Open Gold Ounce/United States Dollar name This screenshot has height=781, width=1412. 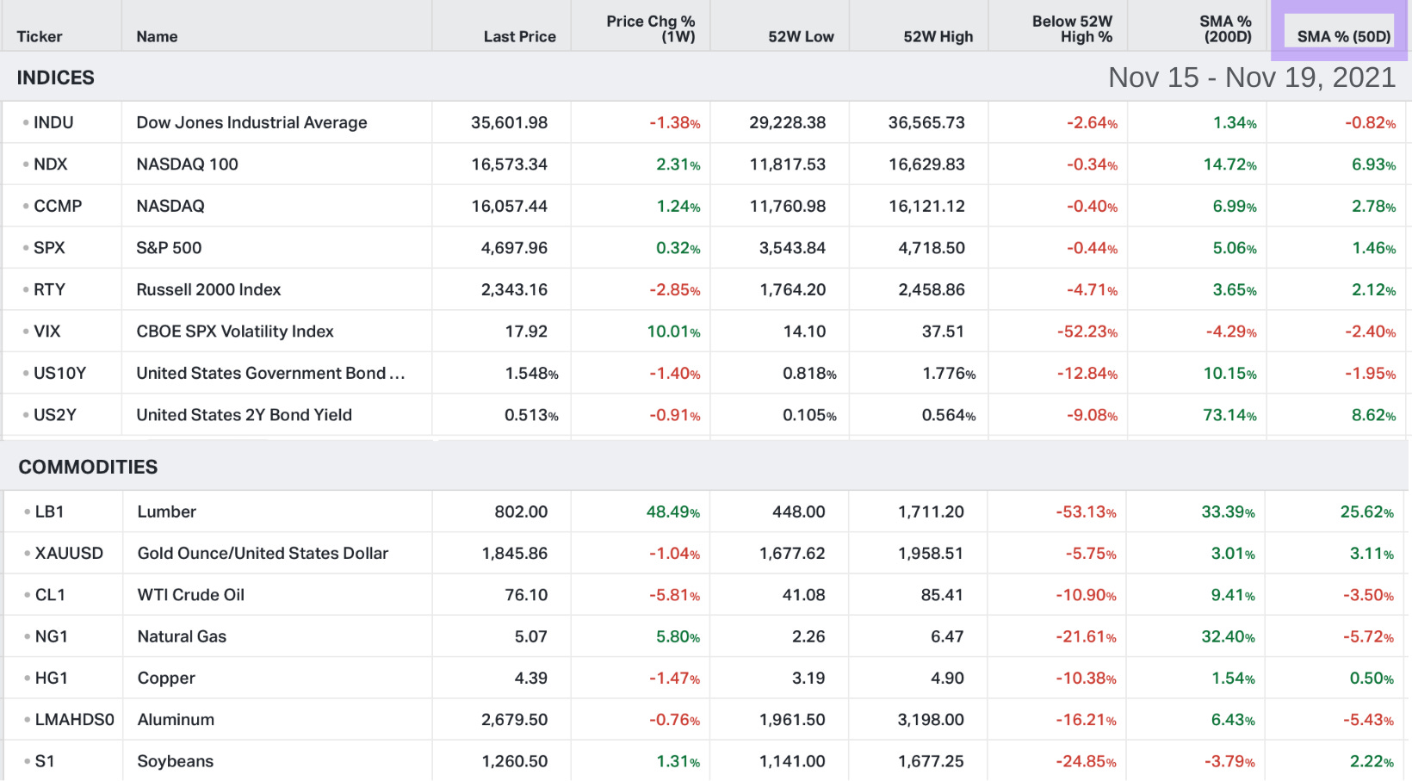pyautogui.click(x=263, y=553)
